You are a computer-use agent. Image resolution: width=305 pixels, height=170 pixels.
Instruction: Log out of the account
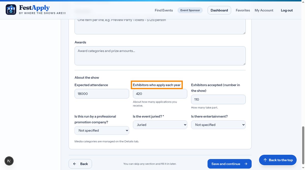click(287, 10)
